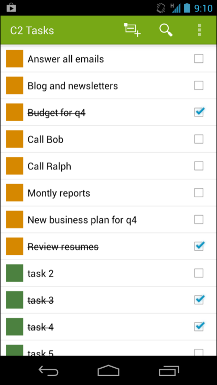Tap the Android back navigation button

coord(48,370)
